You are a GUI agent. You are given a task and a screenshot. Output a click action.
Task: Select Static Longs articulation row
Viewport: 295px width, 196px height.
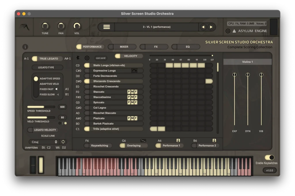(114, 65)
